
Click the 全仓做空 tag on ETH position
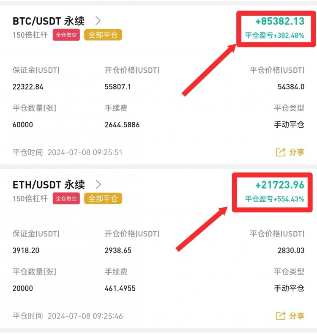pyautogui.click(x=66, y=198)
